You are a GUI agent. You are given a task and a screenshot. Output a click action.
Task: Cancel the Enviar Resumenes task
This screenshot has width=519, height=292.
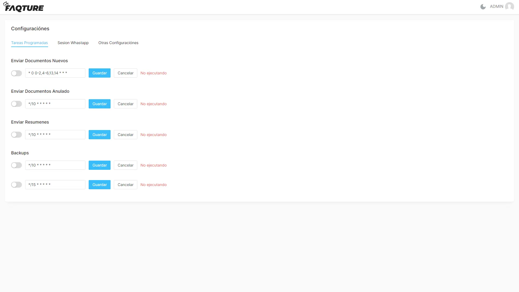pos(125,135)
